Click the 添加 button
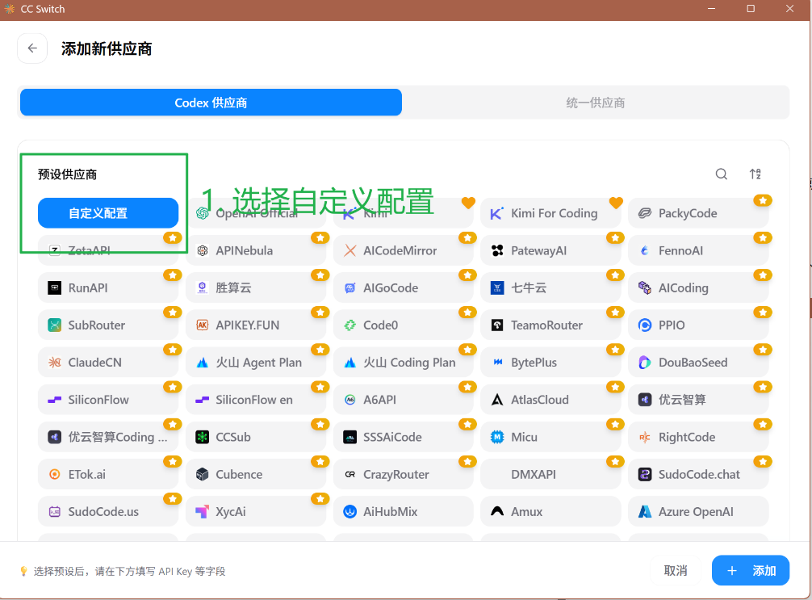The width and height of the screenshot is (812, 600). [751, 570]
